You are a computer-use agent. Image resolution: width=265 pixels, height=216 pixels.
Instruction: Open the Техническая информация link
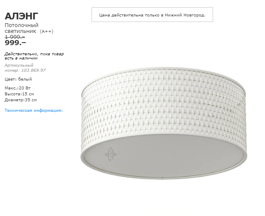[33, 111]
